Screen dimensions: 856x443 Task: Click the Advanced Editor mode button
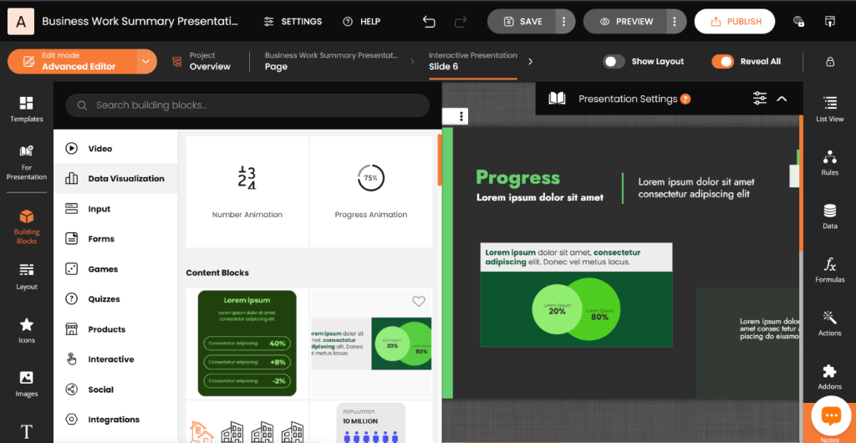coord(73,61)
